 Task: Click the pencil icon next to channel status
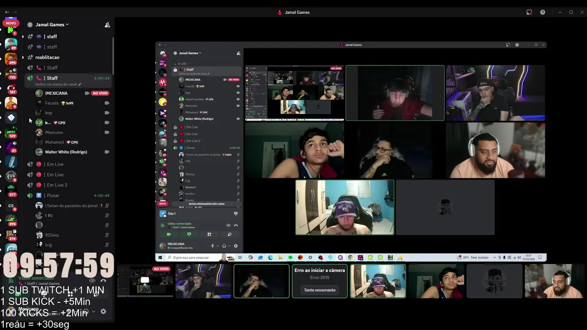click(x=80, y=85)
